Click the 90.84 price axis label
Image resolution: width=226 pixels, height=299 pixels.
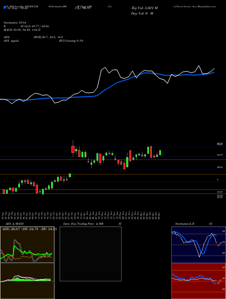point(220,167)
